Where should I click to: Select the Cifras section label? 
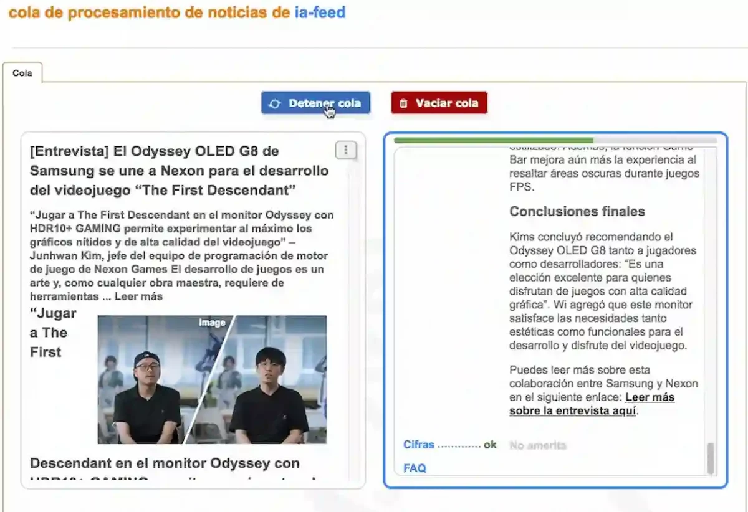point(418,445)
